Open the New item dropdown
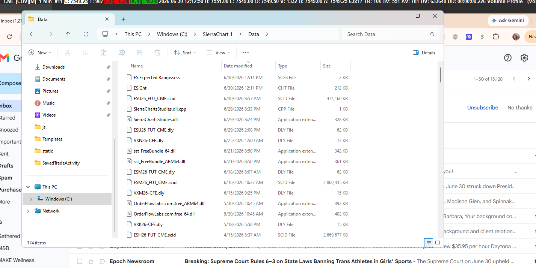Viewport: 536px width, 268px height. [40, 53]
